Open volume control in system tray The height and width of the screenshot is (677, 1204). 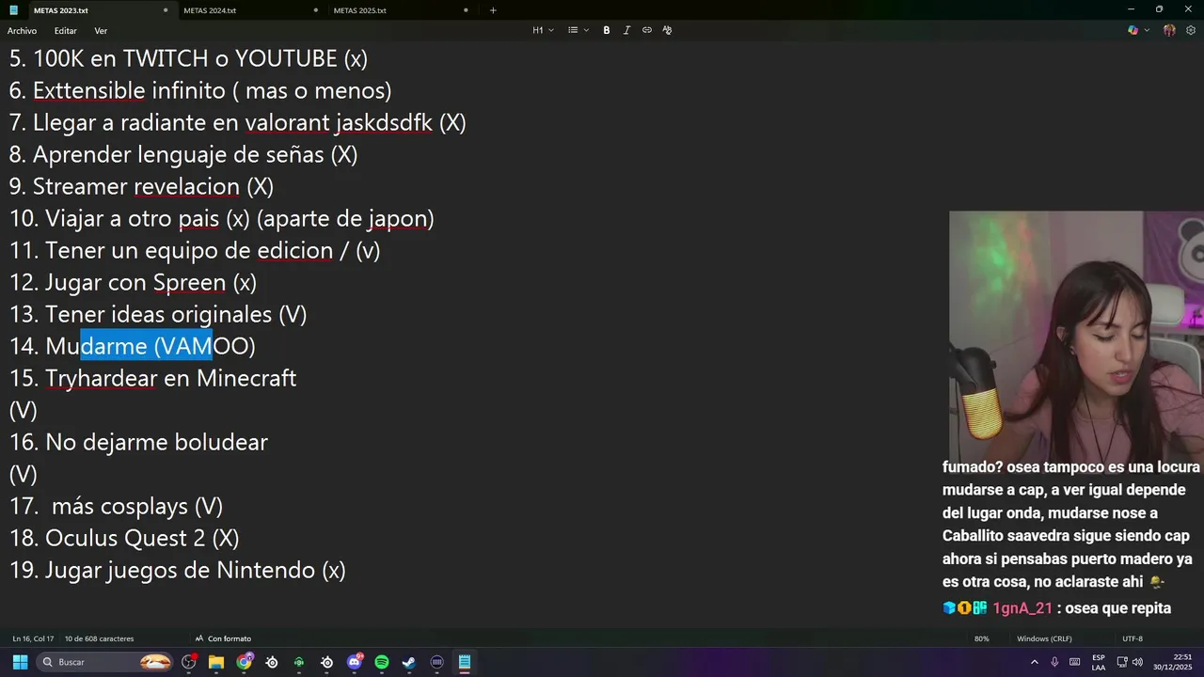tap(1137, 662)
